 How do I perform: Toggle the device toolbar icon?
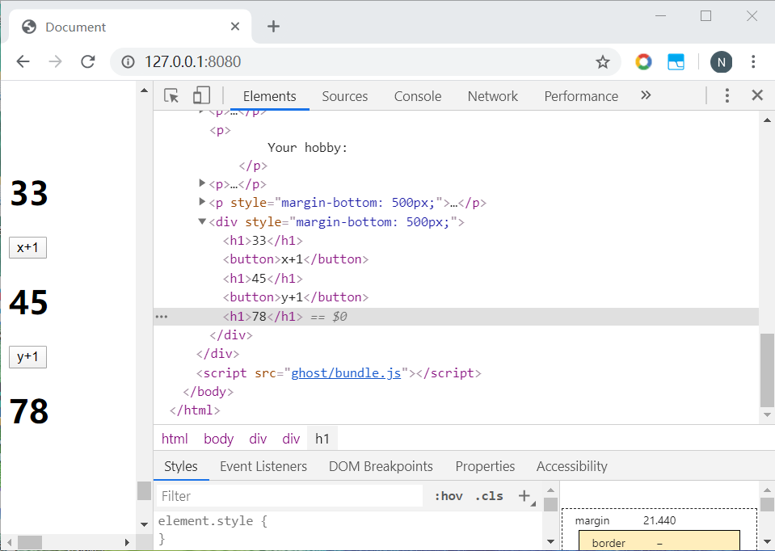coord(201,95)
